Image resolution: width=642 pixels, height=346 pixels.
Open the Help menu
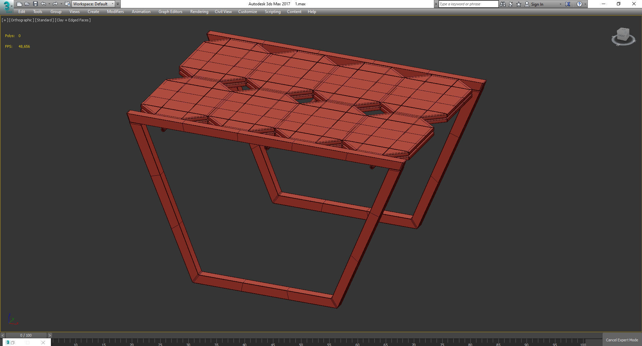312,12
